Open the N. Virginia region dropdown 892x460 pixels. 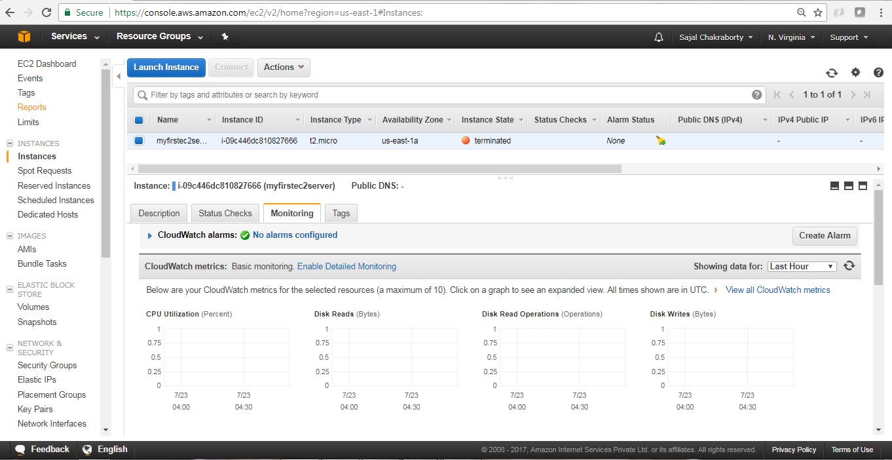click(791, 37)
